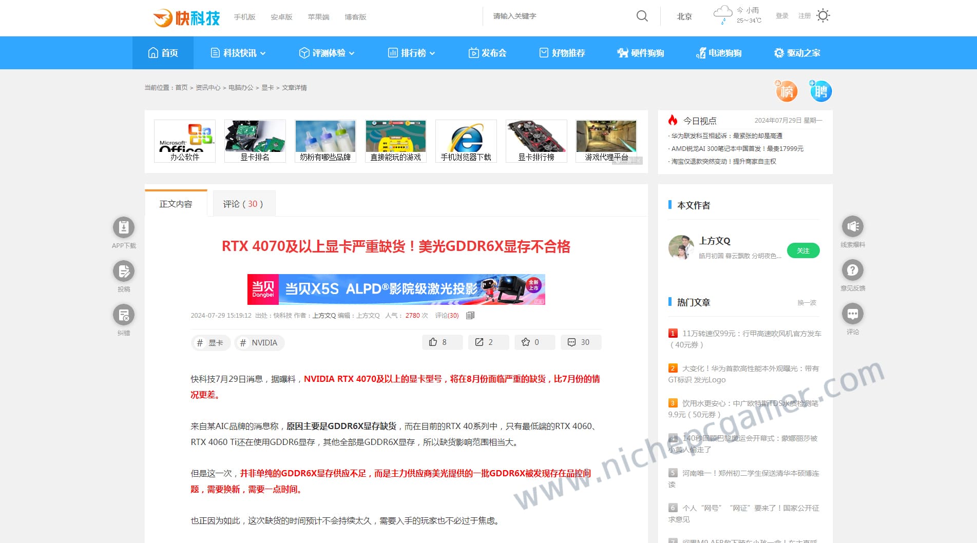
Task: Open 硬件狗狗 in navigation bar
Action: pyautogui.click(x=641, y=53)
